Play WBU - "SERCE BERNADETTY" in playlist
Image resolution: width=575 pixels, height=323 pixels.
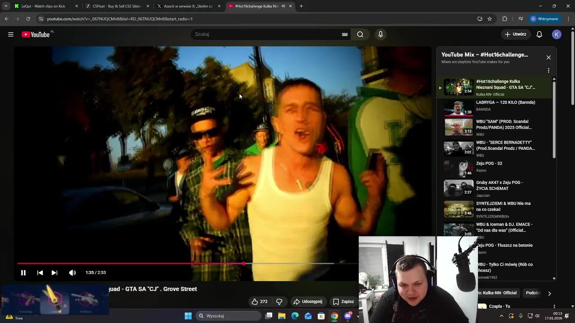point(494,148)
